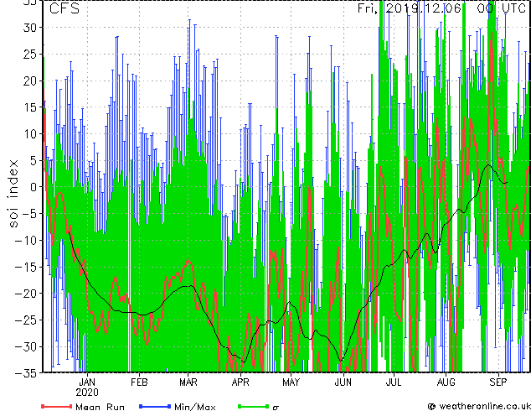Select the MAR month axis label
This screenshot has height=411, width=531.
(x=188, y=382)
